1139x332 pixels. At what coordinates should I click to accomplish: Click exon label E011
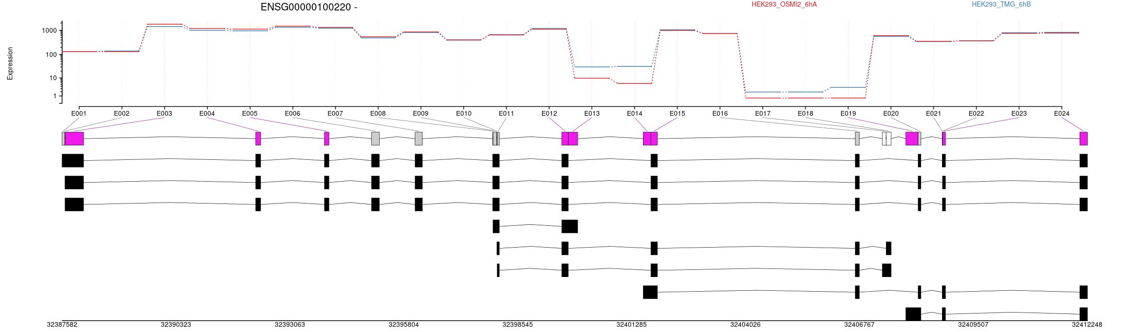(506, 113)
